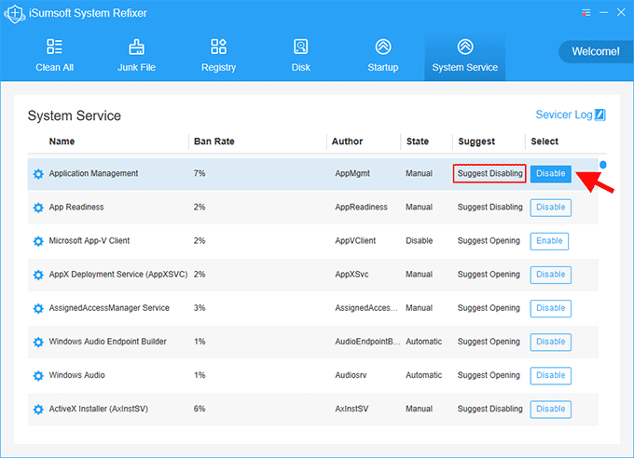
Task: Click gear icon beside Microsoft App-V Client
Action: point(38,241)
